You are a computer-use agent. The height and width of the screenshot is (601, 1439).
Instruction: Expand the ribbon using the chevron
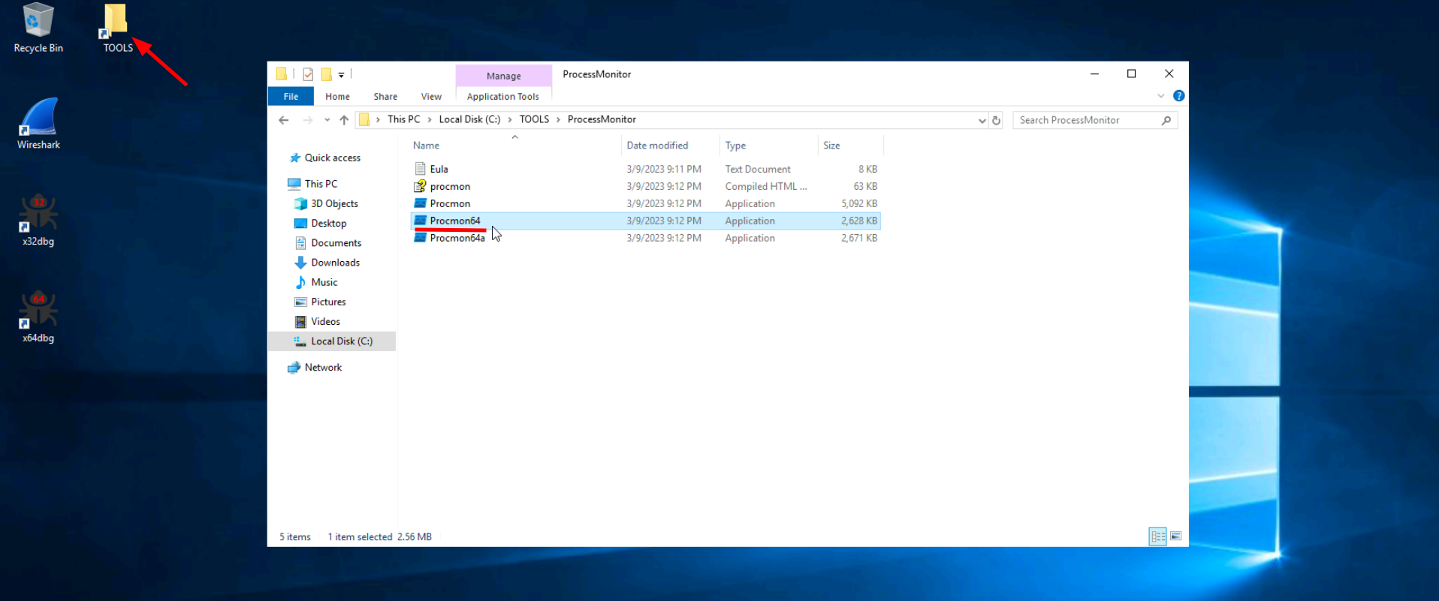point(1161,96)
